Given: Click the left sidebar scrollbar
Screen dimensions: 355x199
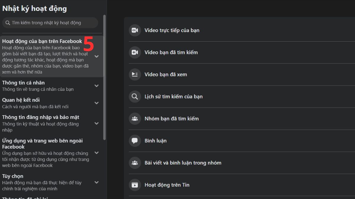Looking at the screenshot, I should pyautogui.click(x=104, y=77).
